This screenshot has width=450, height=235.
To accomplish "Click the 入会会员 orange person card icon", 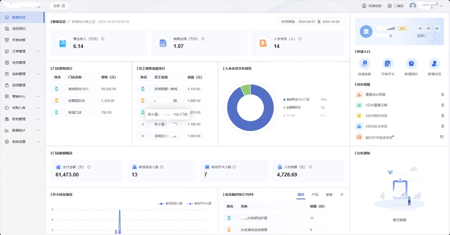I will tap(263, 43).
